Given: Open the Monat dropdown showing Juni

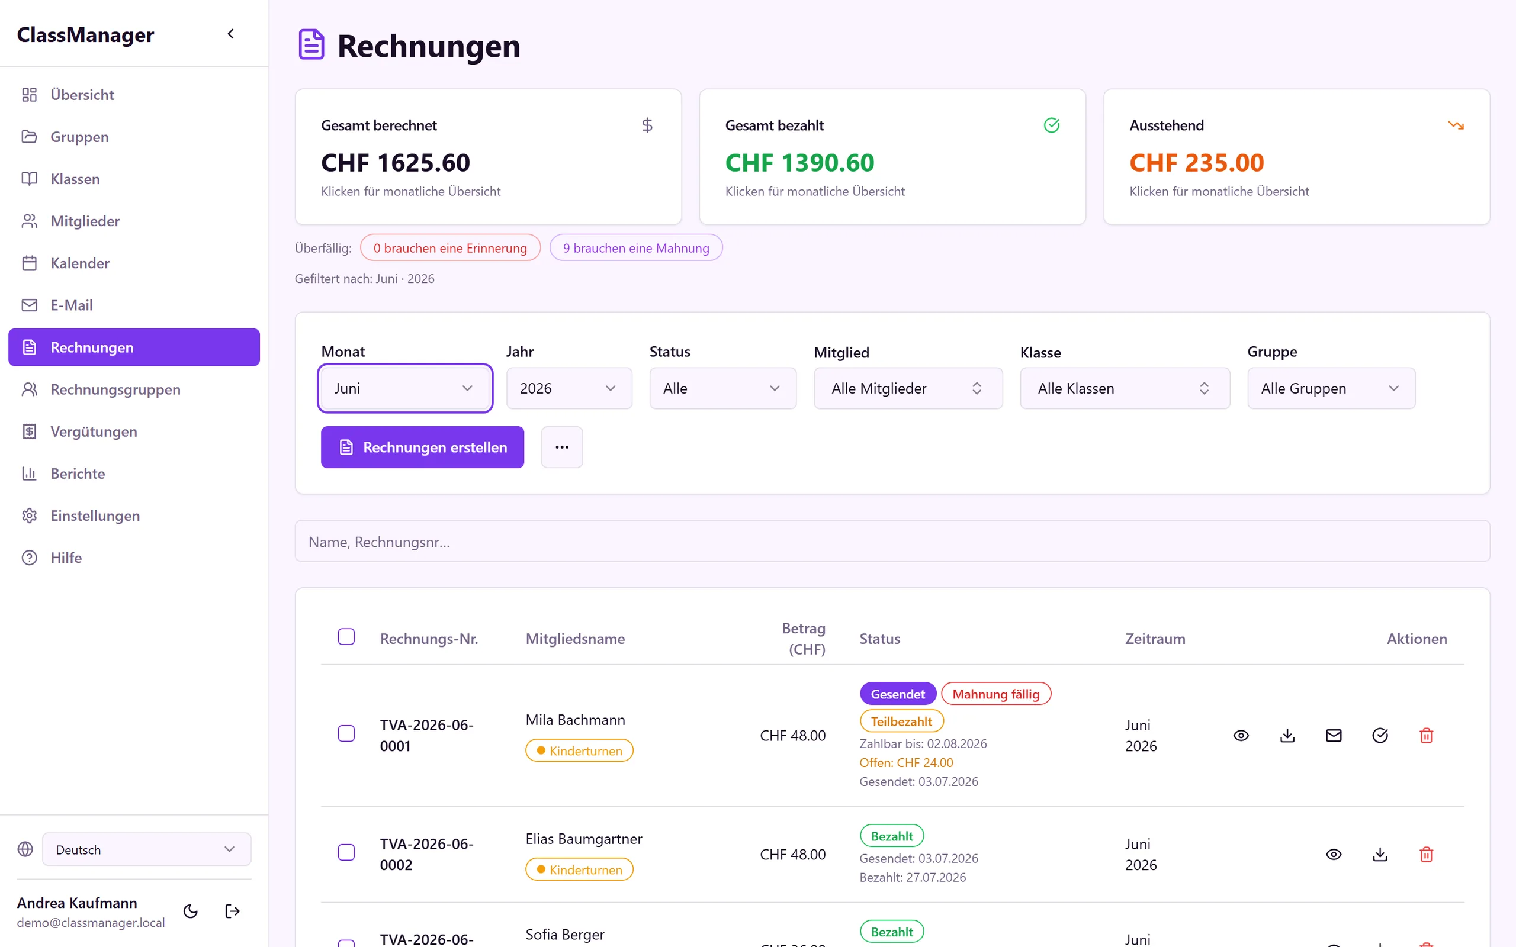Looking at the screenshot, I should (404, 388).
